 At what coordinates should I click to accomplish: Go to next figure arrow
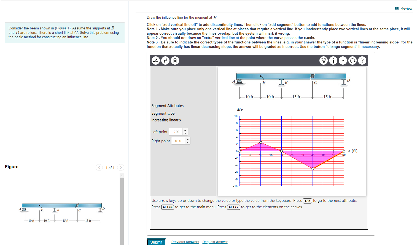point(121,167)
